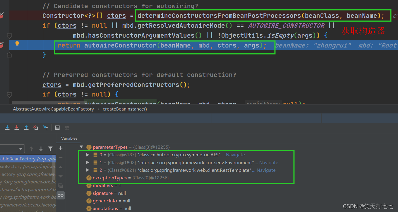Screen dimensions: 398x212
Task: Click fold marker at the closing brace
Action: 9,55
